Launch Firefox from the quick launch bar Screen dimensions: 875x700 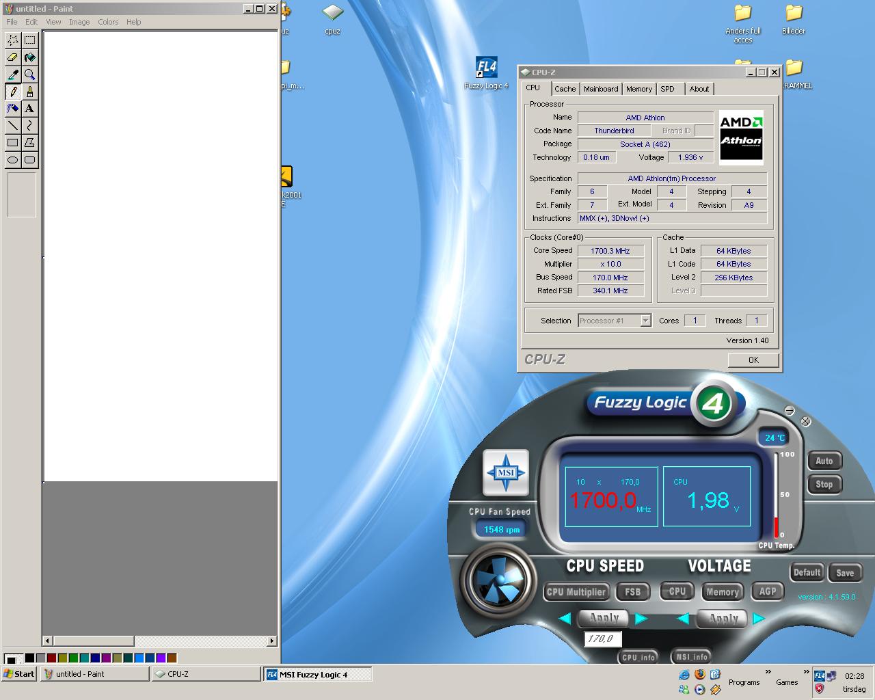699,675
